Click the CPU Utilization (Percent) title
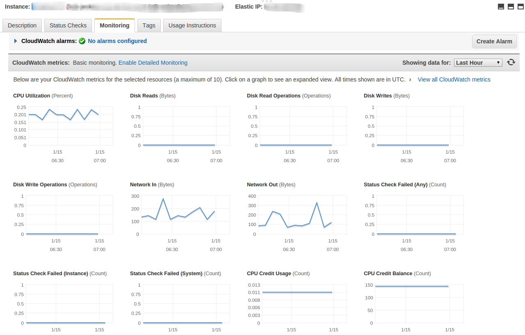This screenshot has height=335, width=525. 43,96
